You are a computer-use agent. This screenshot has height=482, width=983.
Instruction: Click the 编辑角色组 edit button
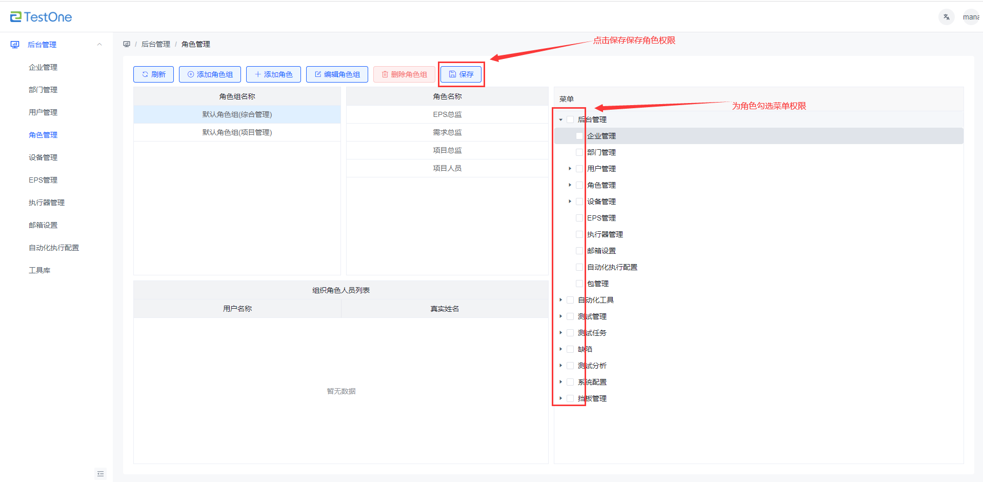(337, 74)
